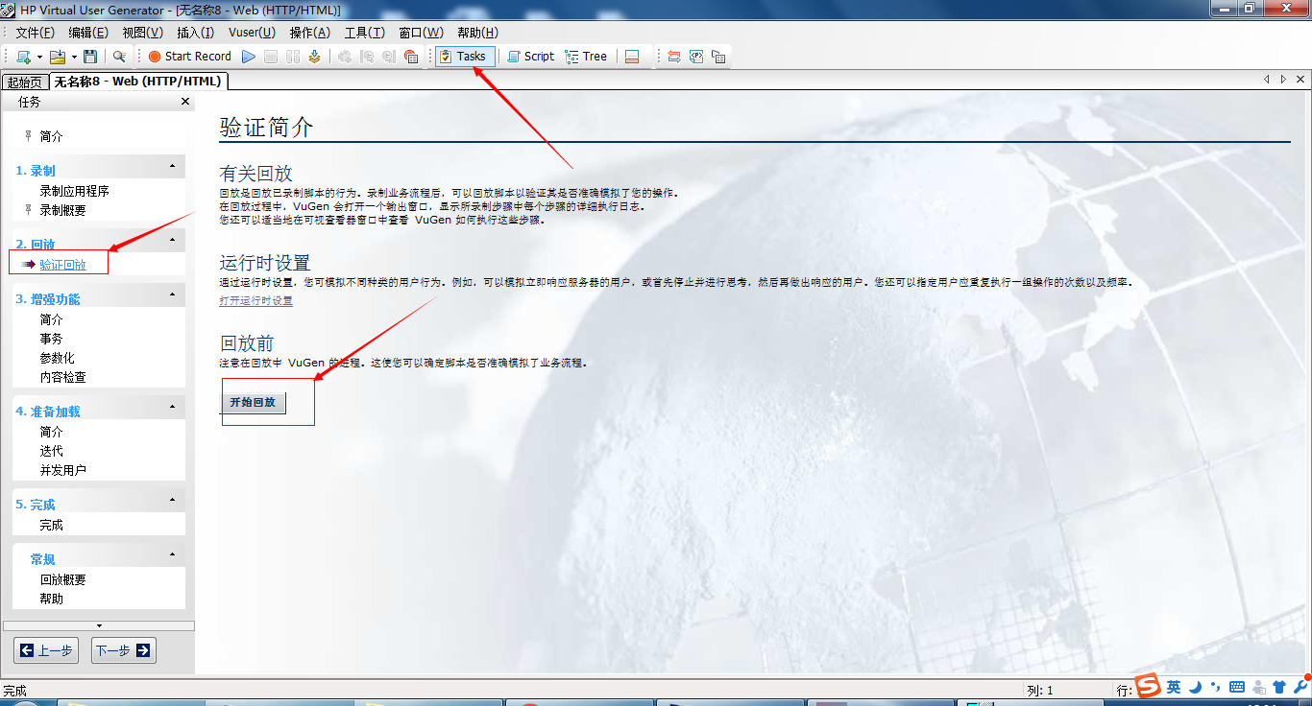This screenshot has height=706, width=1312.
Task: Collapse the 2. 回放 section arrow
Action: coord(173,241)
